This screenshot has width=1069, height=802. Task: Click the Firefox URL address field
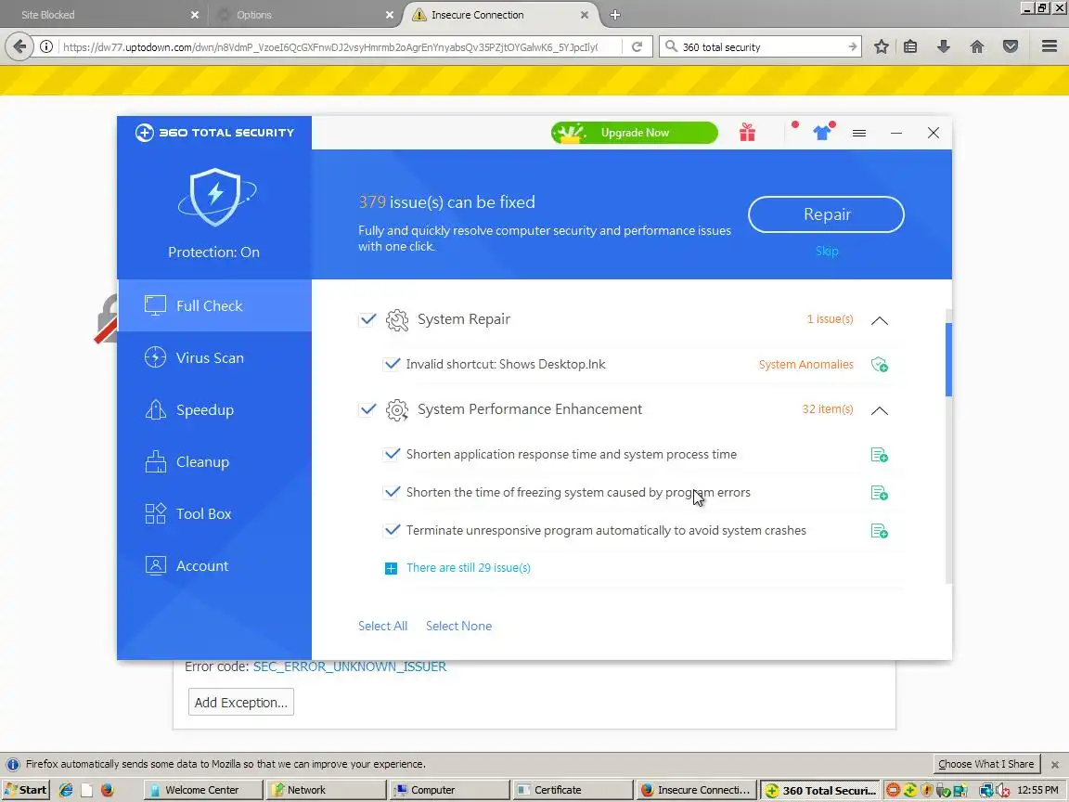330,46
